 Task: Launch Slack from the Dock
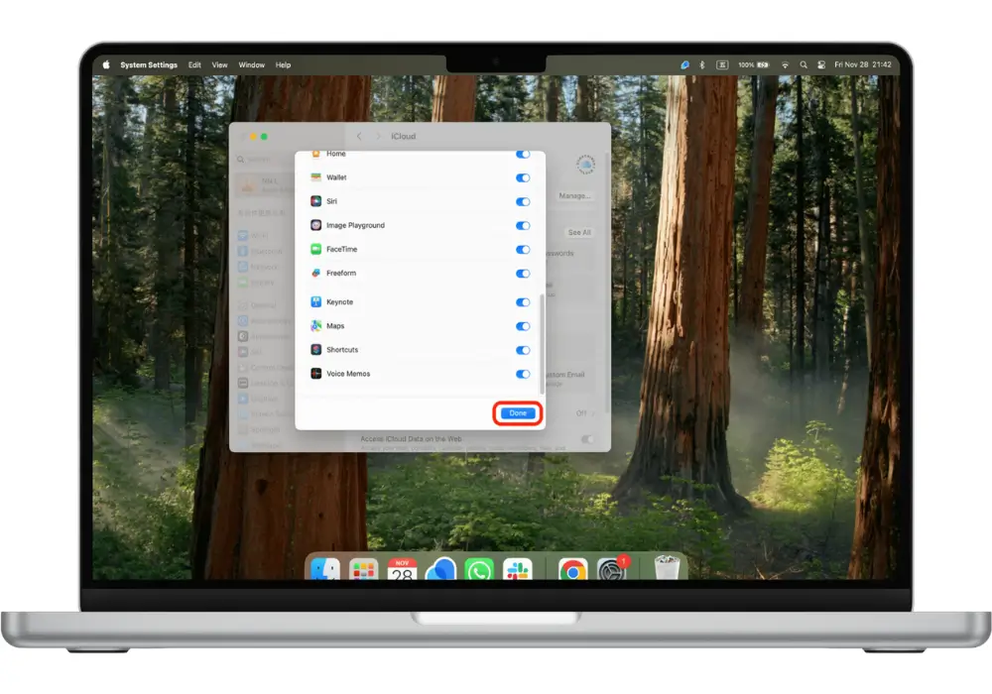click(x=517, y=571)
